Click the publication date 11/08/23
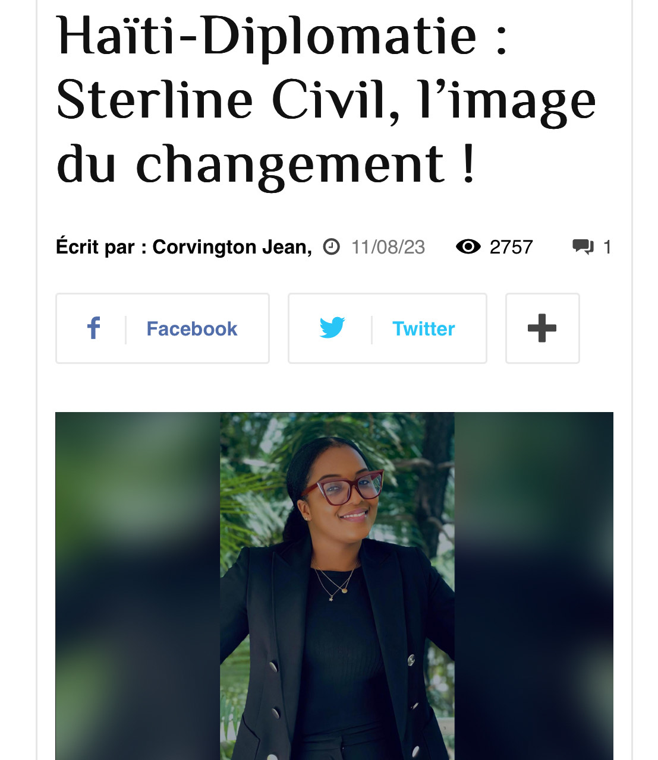This screenshot has width=658, height=760. 388,247
